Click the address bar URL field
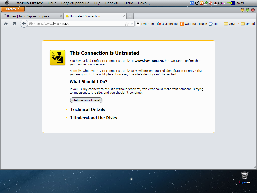This screenshot has width=257, height=193. coord(78,24)
